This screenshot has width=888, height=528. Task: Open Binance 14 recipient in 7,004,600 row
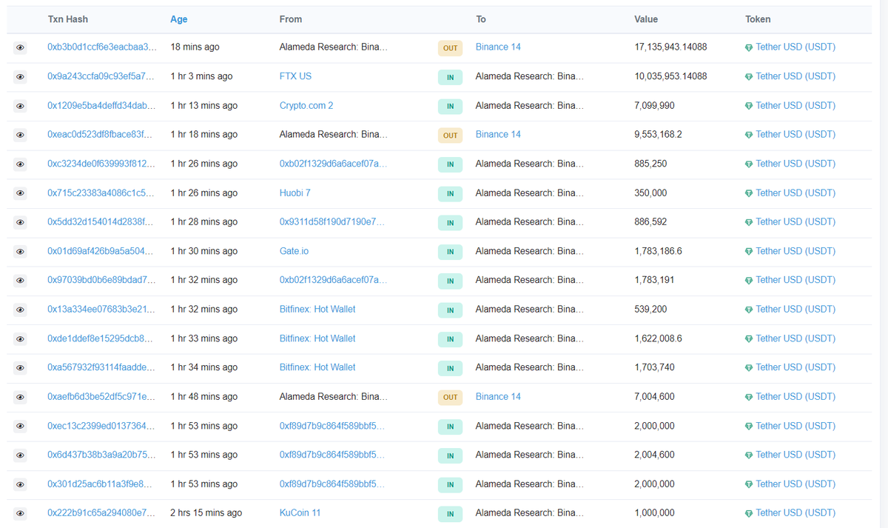click(x=498, y=397)
